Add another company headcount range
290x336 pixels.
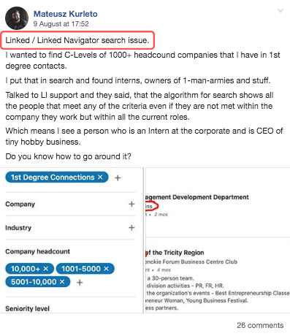point(80,283)
